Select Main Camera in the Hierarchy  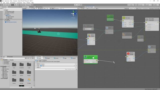point(11,17)
